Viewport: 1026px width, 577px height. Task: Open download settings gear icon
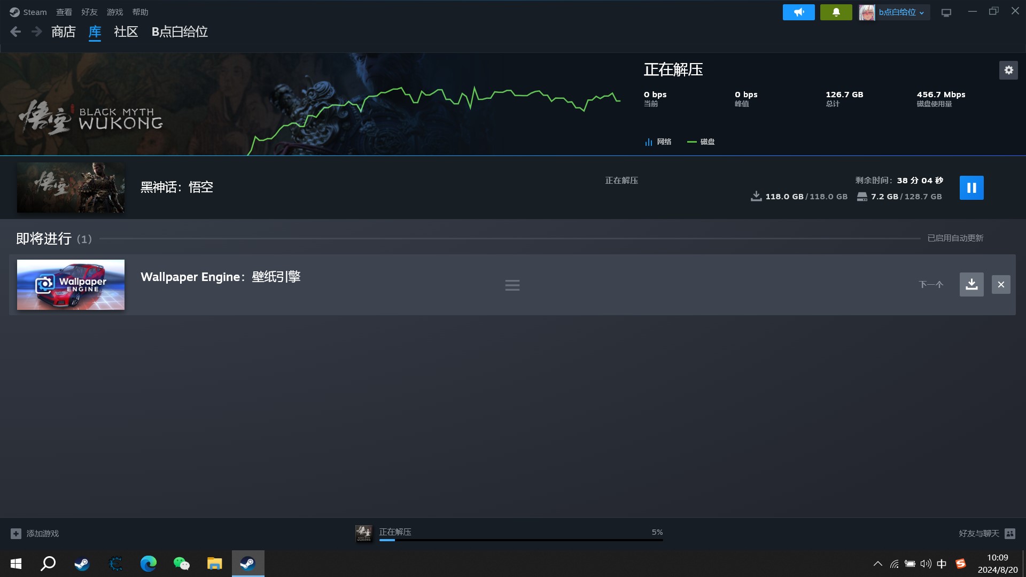point(1008,70)
